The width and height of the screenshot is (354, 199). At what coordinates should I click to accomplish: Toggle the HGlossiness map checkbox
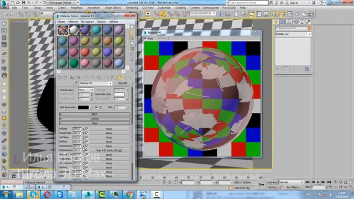point(87,146)
